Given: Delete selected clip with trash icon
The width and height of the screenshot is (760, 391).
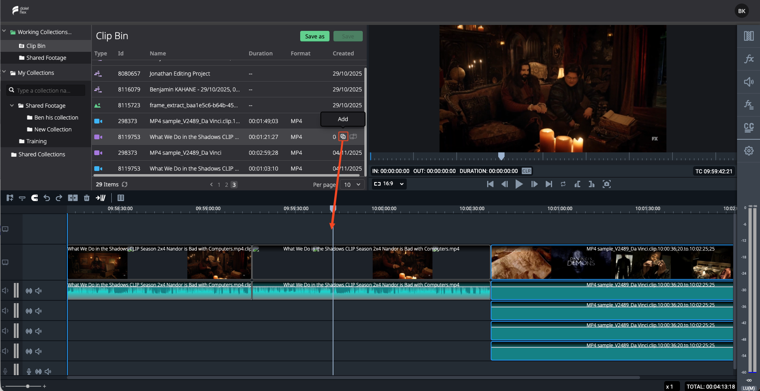Looking at the screenshot, I should 87,198.
